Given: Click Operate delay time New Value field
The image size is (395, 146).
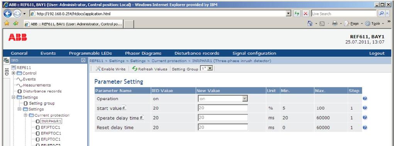Looking at the screenshot, I should (x=223, y=118).
